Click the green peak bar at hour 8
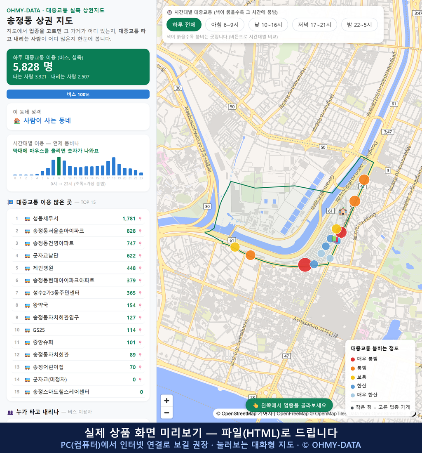Screen dimensions: 422x453 point(59,166)
